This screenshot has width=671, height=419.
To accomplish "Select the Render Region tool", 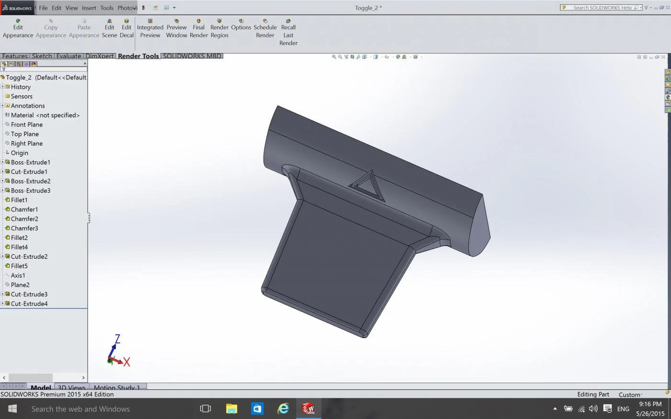I will (219, 28).
